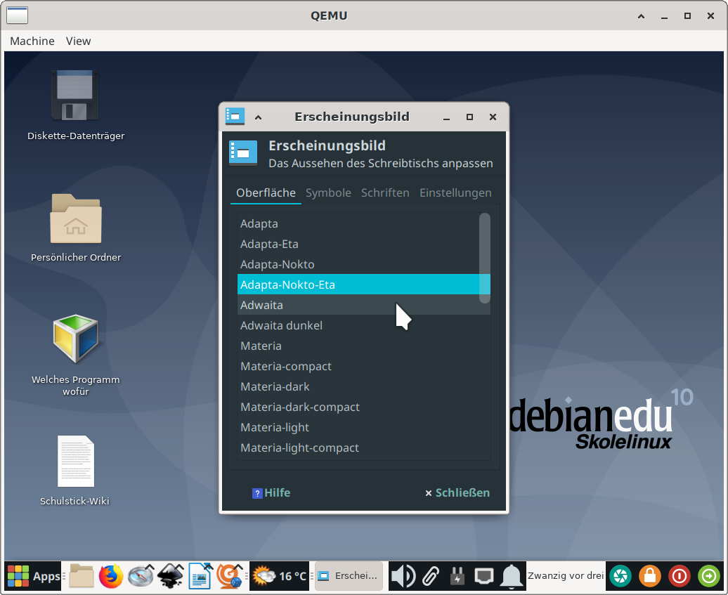Image resolution: width=728 pixels, height=595 pixels.
Task: Click the red shutdown power button
Action: coord(679,576)
